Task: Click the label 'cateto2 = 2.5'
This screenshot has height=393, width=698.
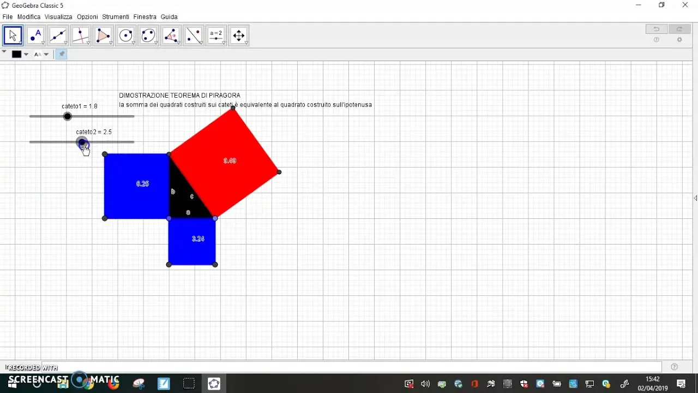Action: coord(94,132)
